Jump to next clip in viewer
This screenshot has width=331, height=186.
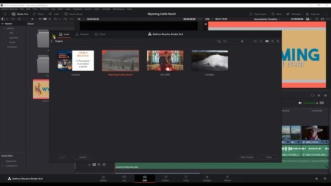(319, 96)
